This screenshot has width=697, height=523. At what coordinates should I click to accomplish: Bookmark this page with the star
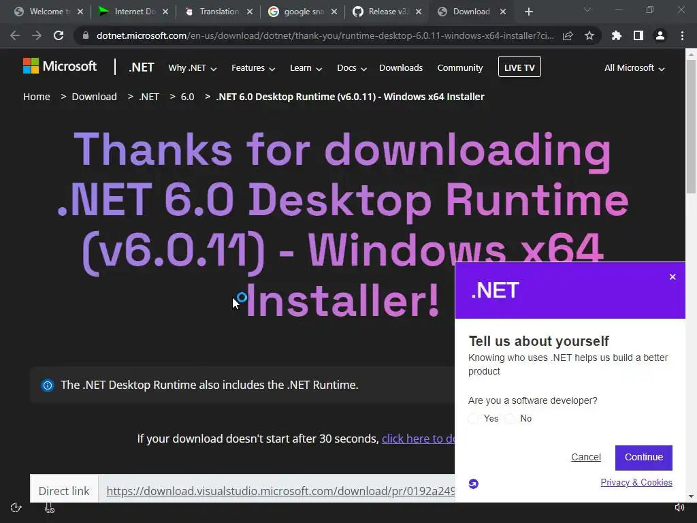coord(589,35)
